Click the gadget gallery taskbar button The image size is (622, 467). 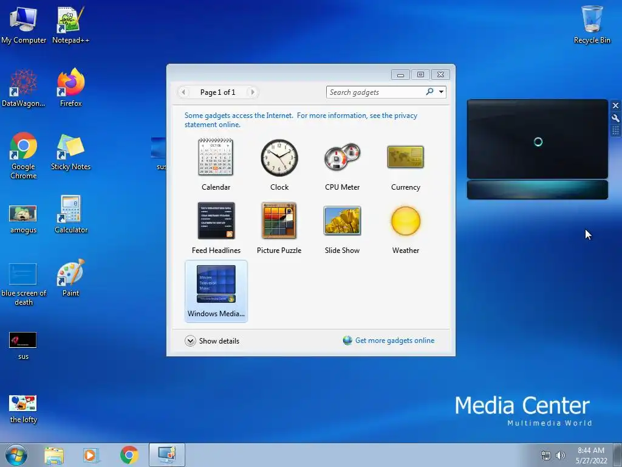pyautogui.click(x=167, y=455)
